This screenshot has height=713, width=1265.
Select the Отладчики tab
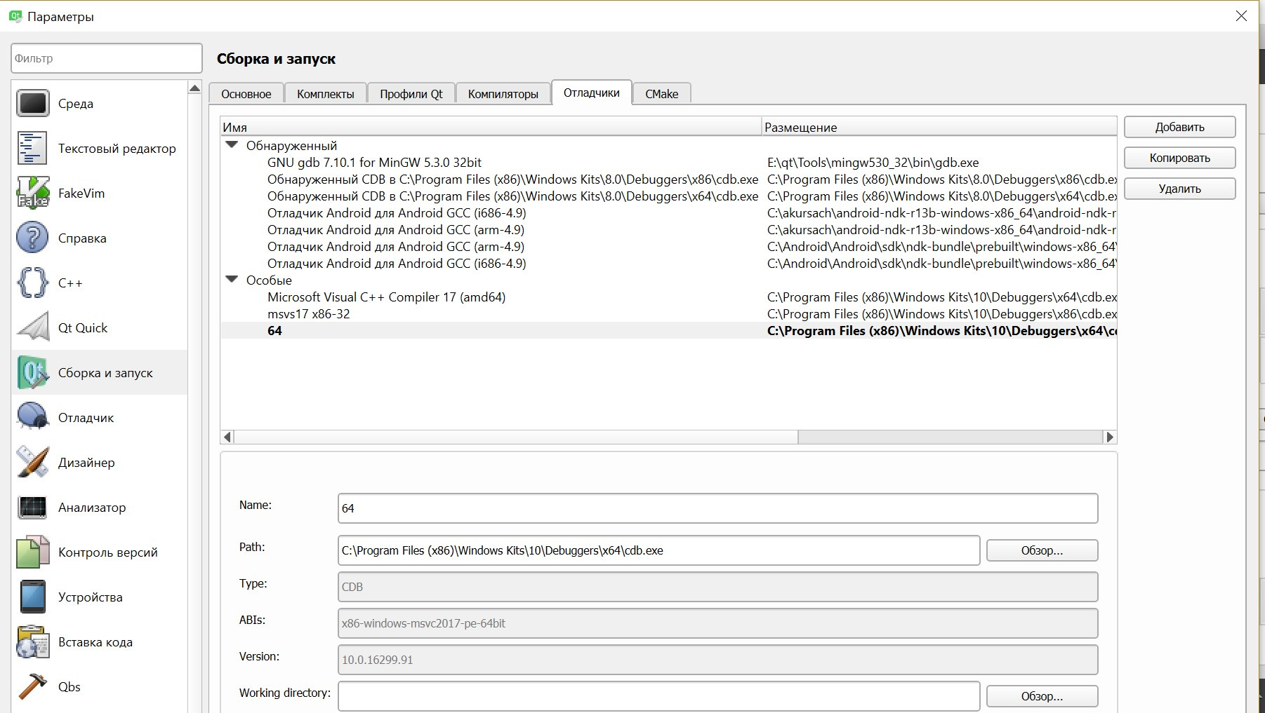[592, 93]
